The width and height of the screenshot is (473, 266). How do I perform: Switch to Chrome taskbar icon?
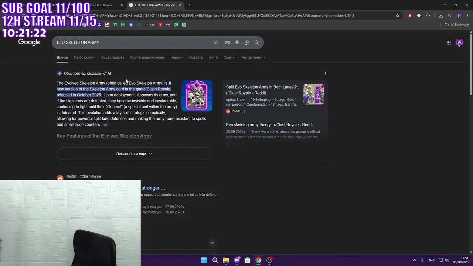258,260
